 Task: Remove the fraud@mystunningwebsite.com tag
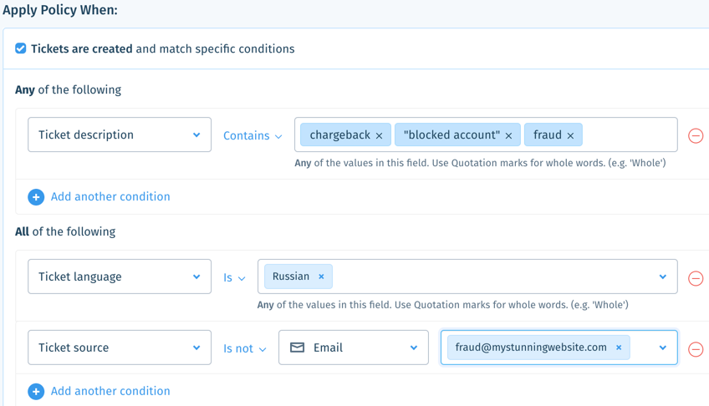(x=619, y=348)
